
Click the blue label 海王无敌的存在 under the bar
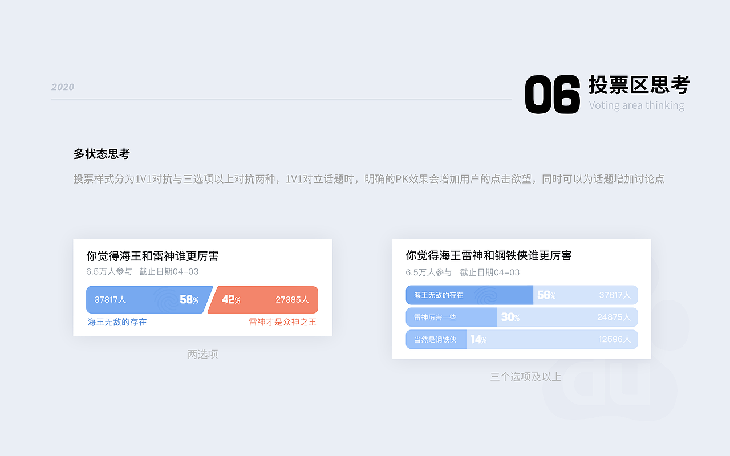(117, 322)
